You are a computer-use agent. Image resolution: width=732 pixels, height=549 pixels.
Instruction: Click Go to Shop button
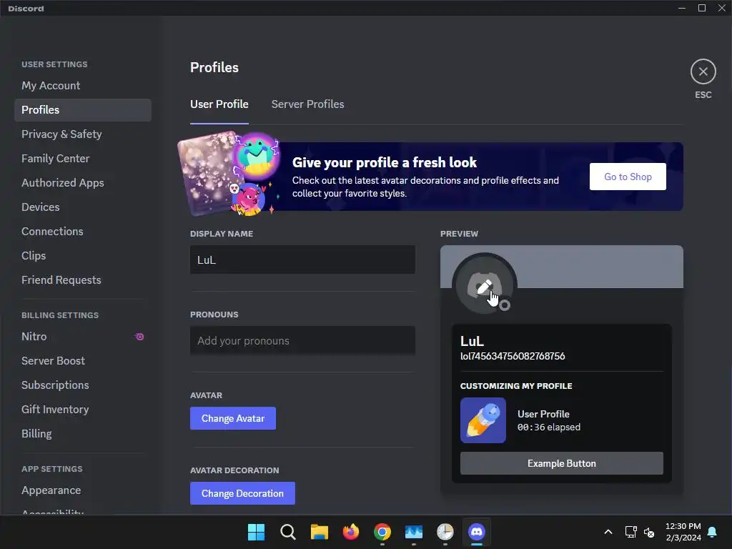point(628,177)
